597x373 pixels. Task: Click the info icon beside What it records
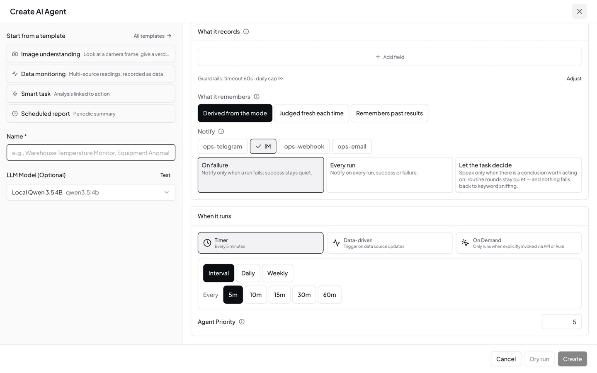click(246, 31)
